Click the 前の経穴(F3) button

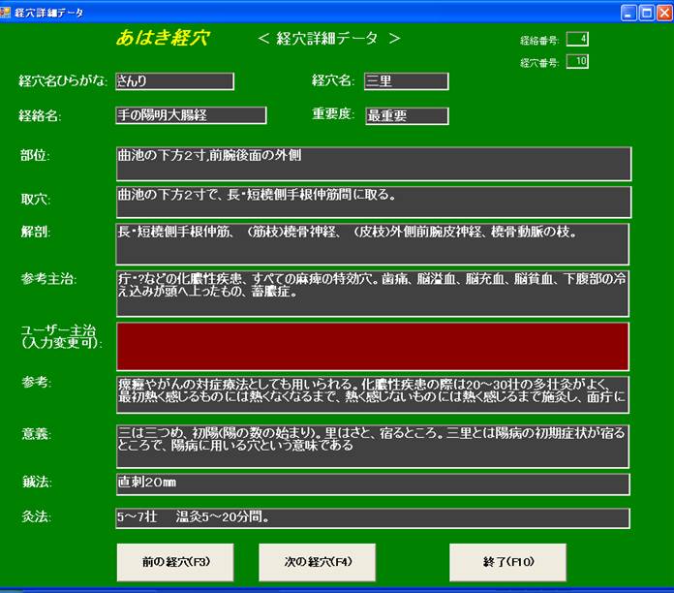[175, 562]
